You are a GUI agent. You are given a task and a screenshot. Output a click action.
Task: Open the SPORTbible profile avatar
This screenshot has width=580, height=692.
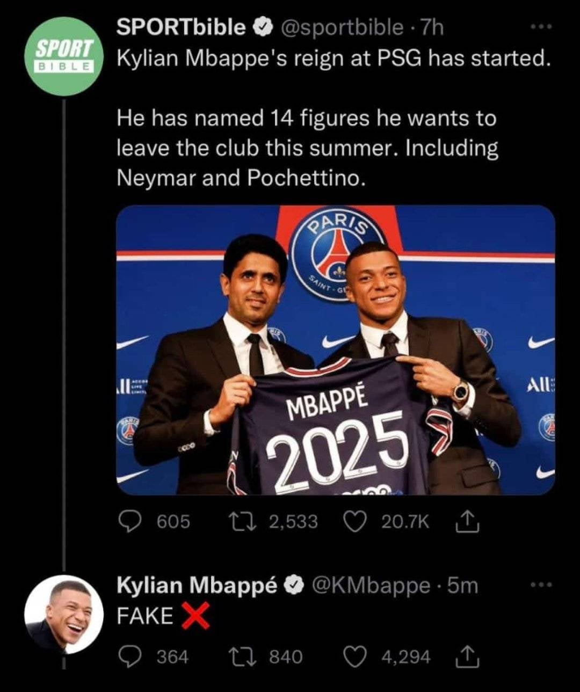[x=64, y=56]
